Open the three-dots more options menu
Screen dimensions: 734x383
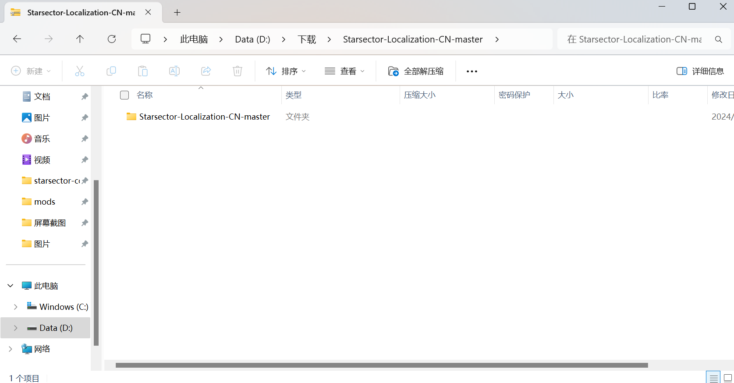(x=472, y=71)
